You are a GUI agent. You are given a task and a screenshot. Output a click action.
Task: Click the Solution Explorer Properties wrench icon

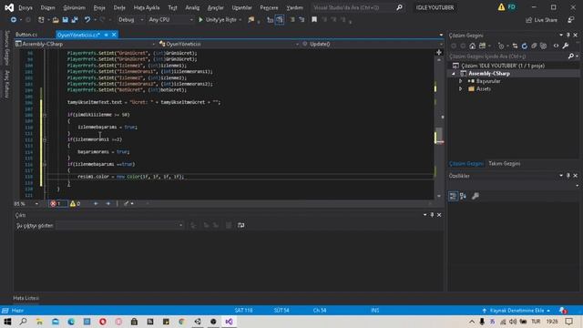pos(566,46)
